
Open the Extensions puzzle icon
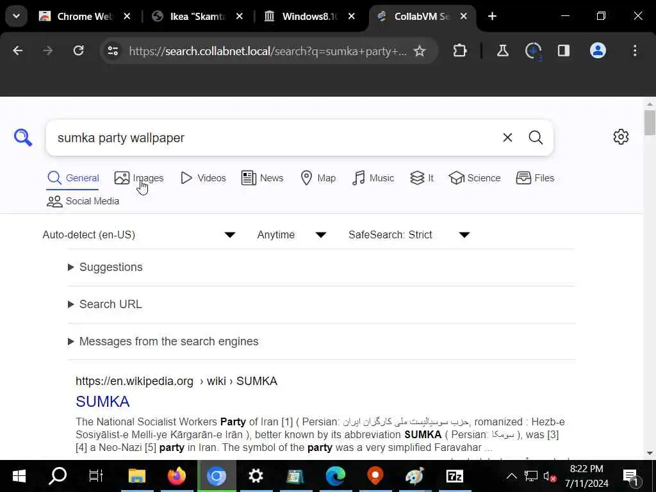[460, 51]
